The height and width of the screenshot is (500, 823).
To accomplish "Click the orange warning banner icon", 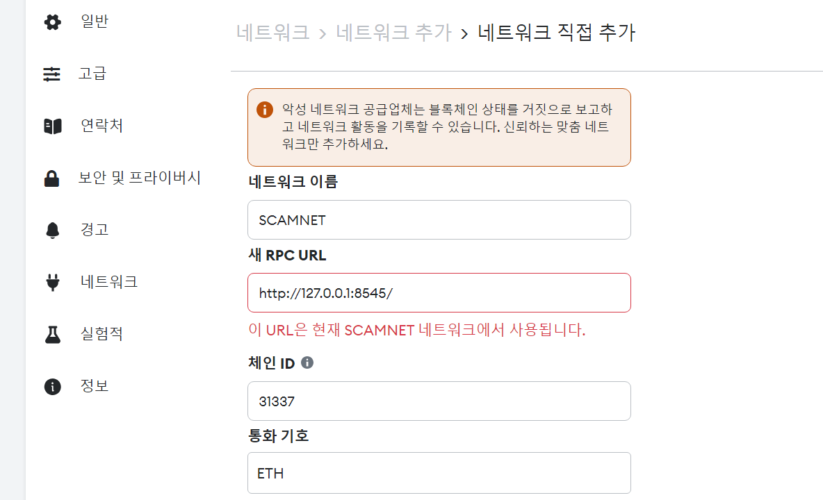I will click(x=264, y=110).
